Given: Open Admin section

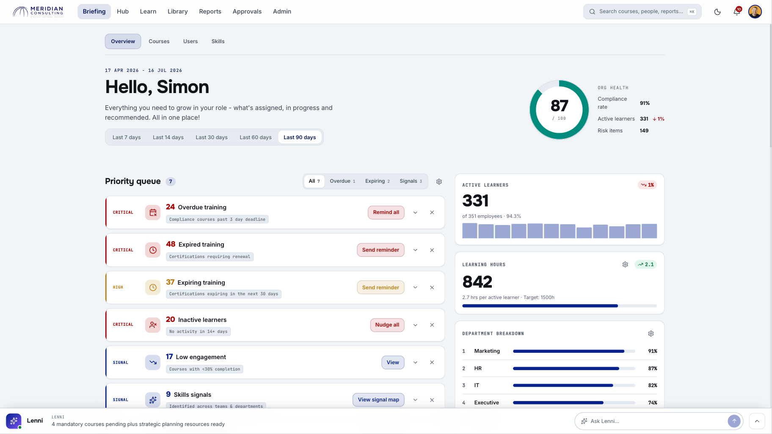Looking at the screenshot, I should coord(282,11).
